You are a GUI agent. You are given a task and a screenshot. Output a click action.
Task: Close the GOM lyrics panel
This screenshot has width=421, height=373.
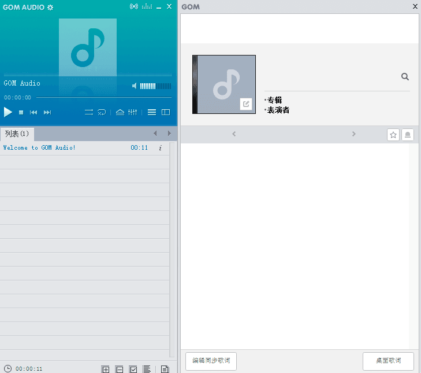tap(415, 6)
